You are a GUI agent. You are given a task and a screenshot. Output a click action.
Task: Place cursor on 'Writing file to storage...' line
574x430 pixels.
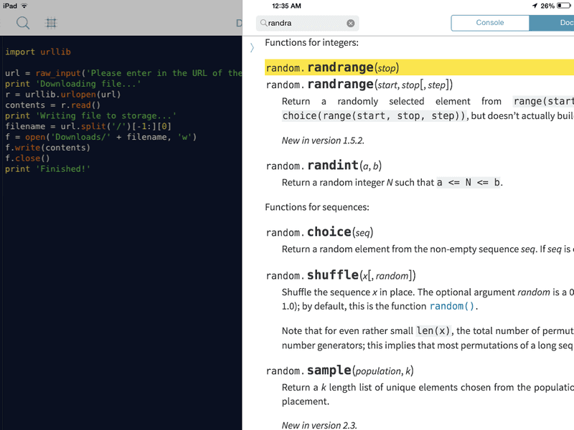tap(91, 115)
